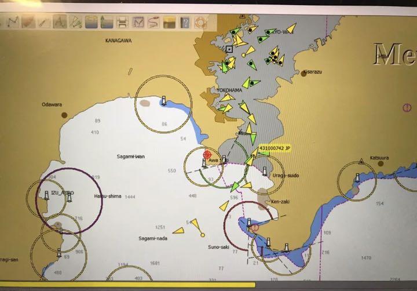
Task: Click the AIS label 431000742 JP
Action: point(275,149)
